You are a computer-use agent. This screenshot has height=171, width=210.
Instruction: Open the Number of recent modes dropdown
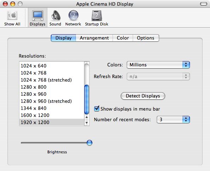pyautogui.click(x=173, y=119)
